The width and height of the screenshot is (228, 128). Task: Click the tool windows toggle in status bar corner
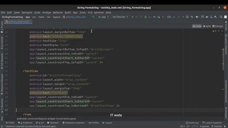2,127
